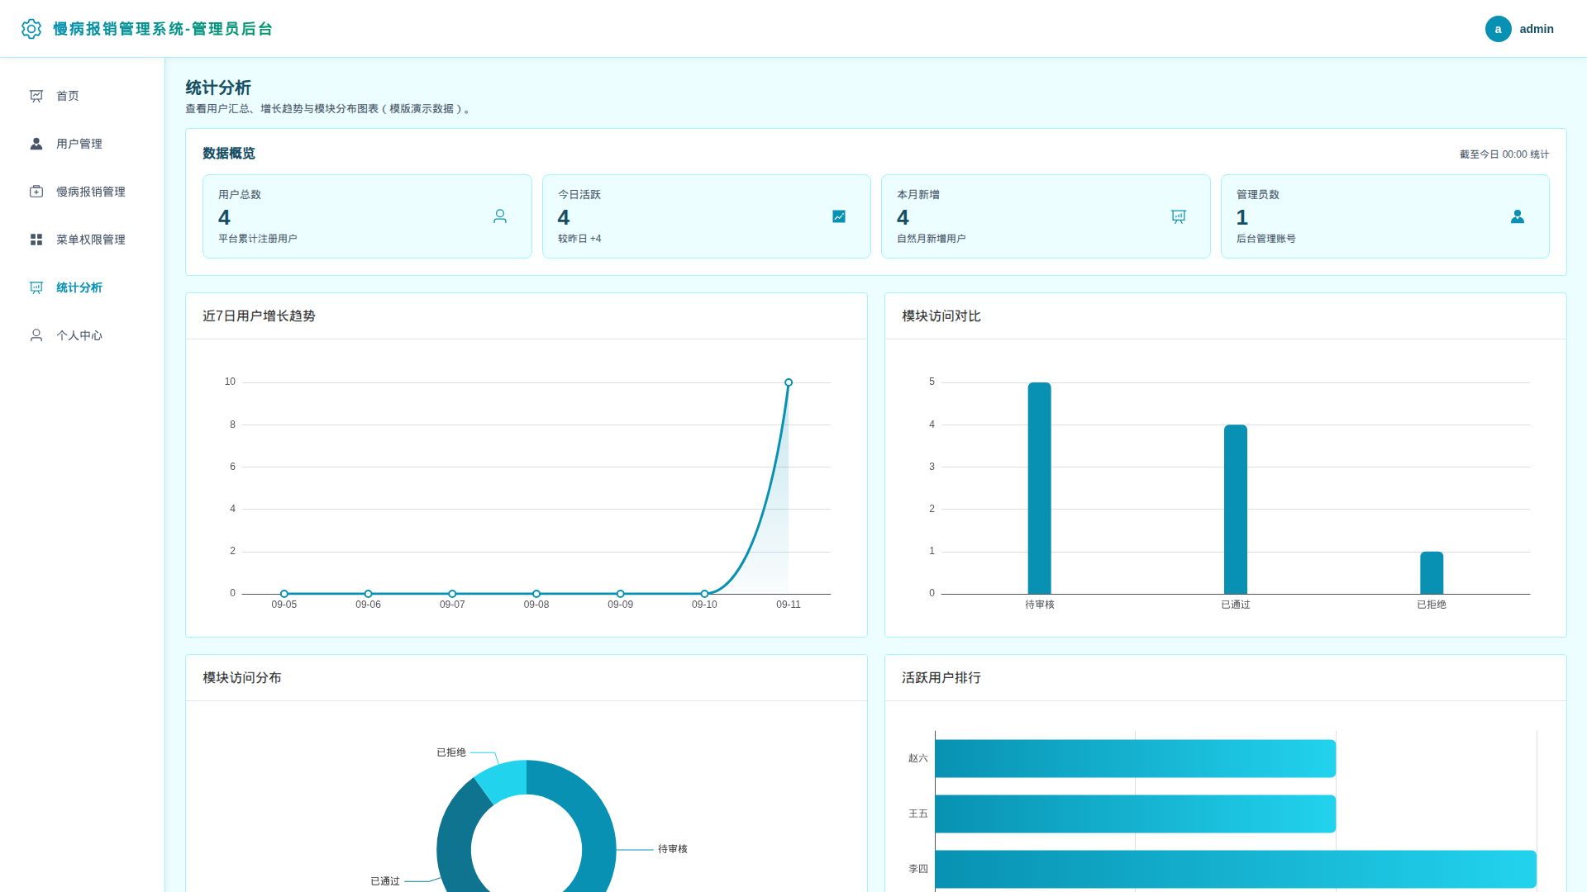1587x892 pixels.
Task: Open 个人中心 in the sidebar
Action: [83, 335]
